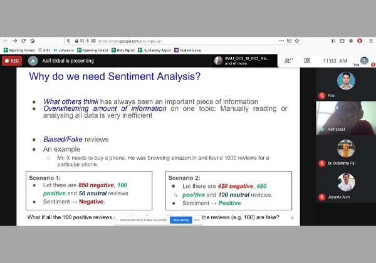Open the browser home page
This screenshot has height=263, width=376.
coord(33,41)
